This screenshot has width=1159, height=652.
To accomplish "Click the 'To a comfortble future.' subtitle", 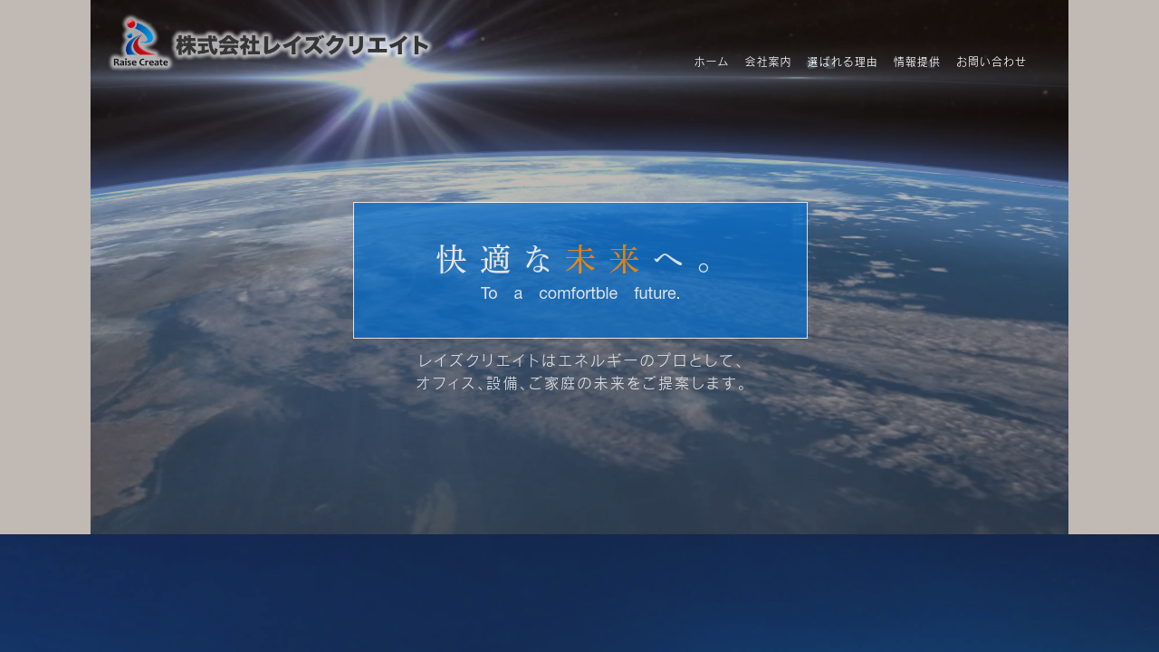I will point(579,293).
